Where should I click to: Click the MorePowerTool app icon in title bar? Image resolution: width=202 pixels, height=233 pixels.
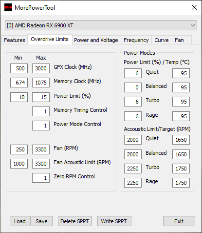click(x=8, y=7)
